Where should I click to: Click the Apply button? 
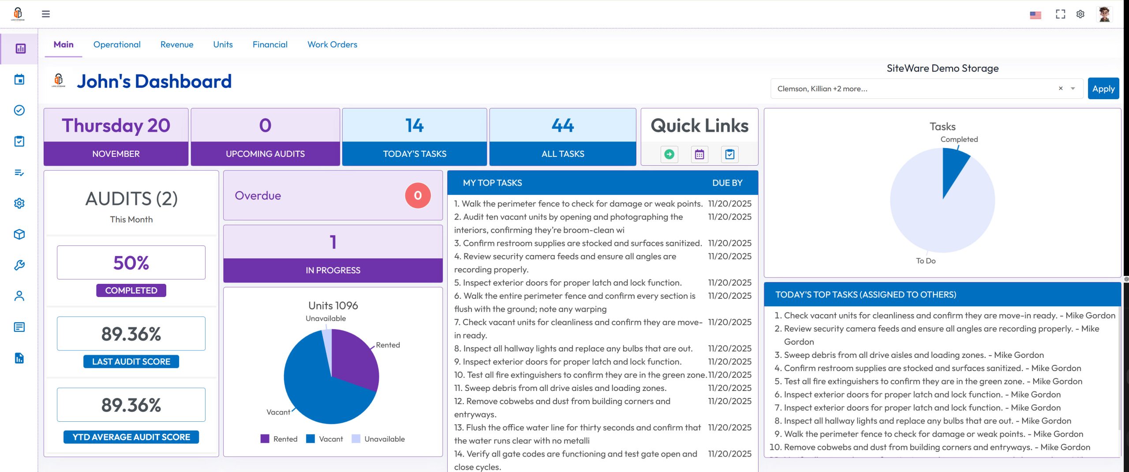[1103, 89]
